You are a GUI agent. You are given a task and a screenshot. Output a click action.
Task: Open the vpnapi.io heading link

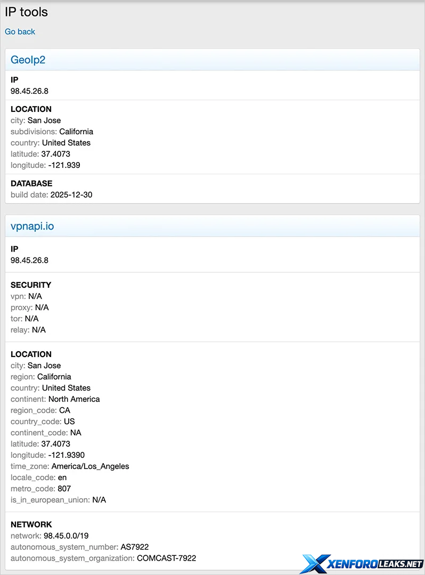point(32,226)
